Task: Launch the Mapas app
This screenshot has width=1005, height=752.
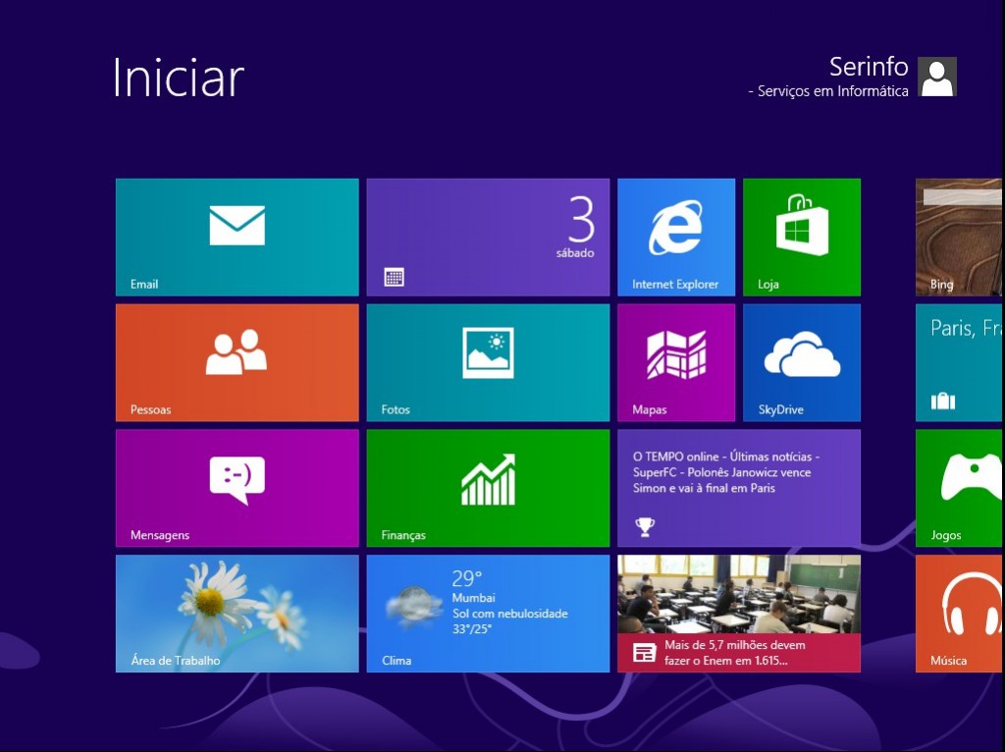Action: point(675,362)
